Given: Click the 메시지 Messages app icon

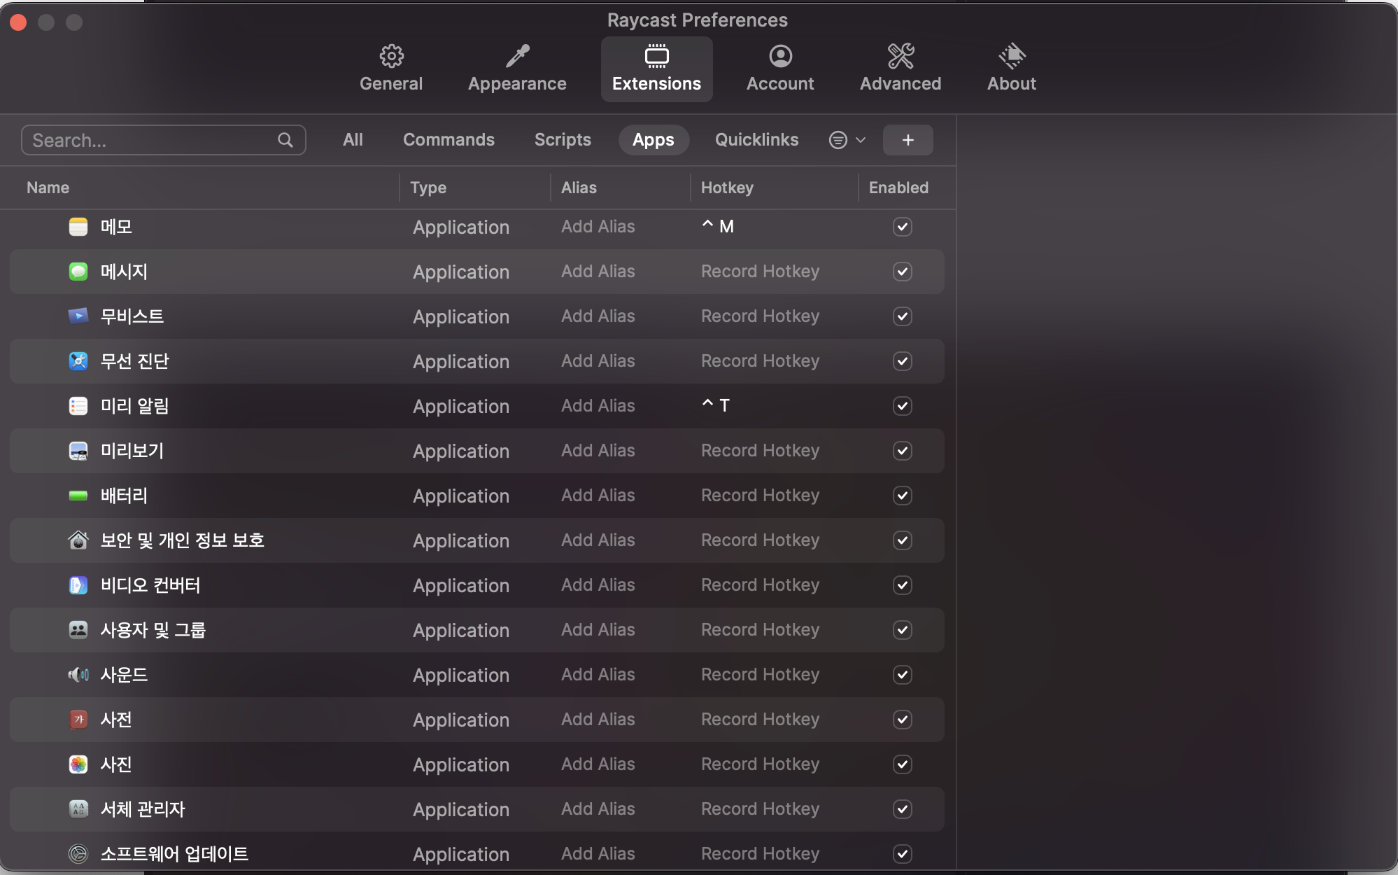Looking at the screenshot, I should pyautogui.click(x=78, y=272).
